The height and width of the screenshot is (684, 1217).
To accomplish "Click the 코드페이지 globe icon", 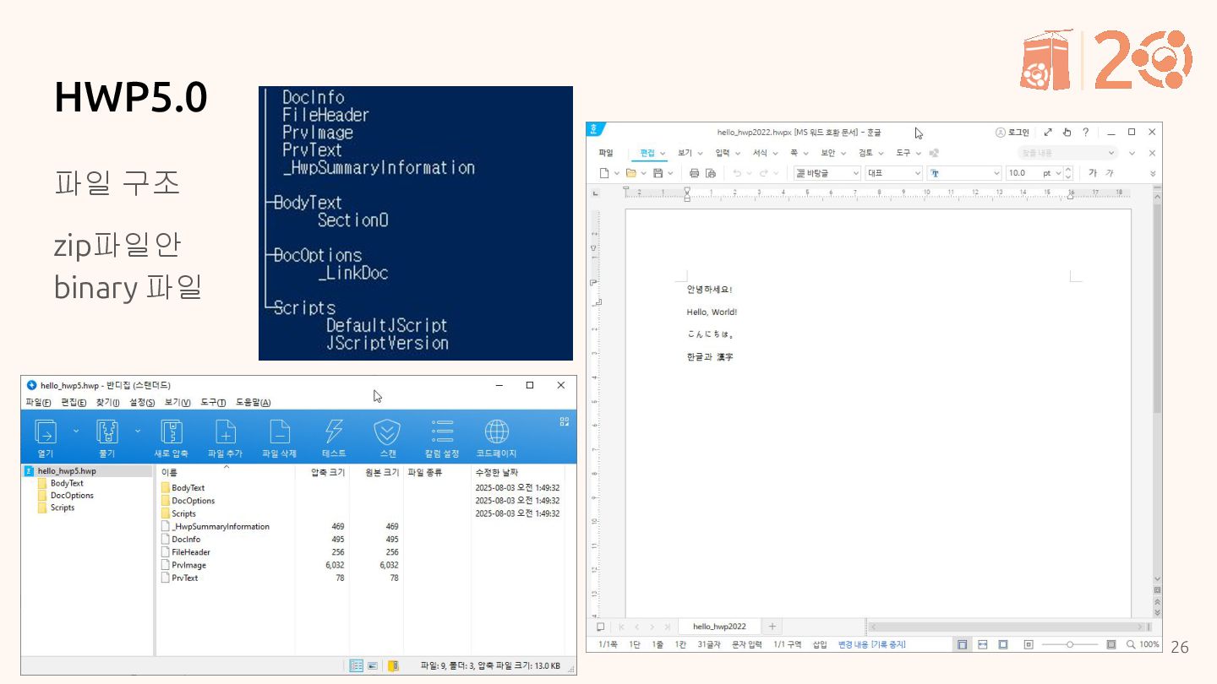I will [x=497, y=432].
